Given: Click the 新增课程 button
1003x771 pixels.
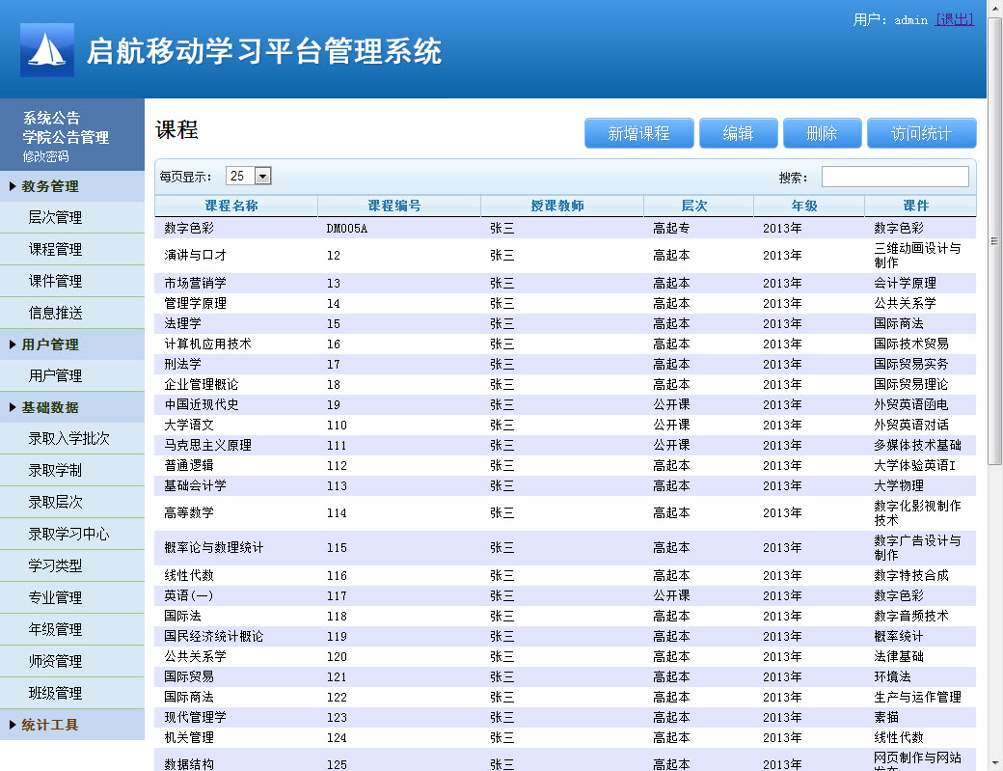Looking at the screenshot, I should pos(638,133).
